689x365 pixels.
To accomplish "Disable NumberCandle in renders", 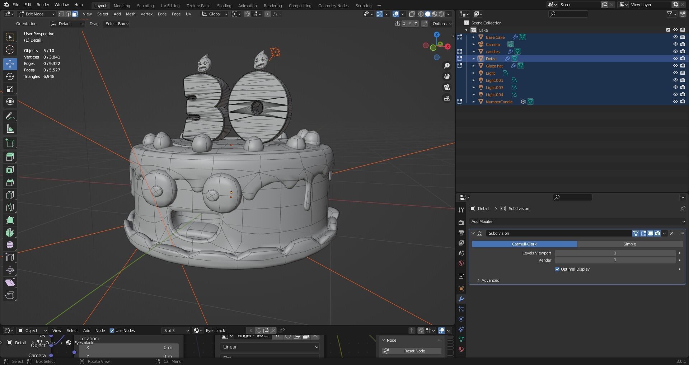I will pos(683,102).
